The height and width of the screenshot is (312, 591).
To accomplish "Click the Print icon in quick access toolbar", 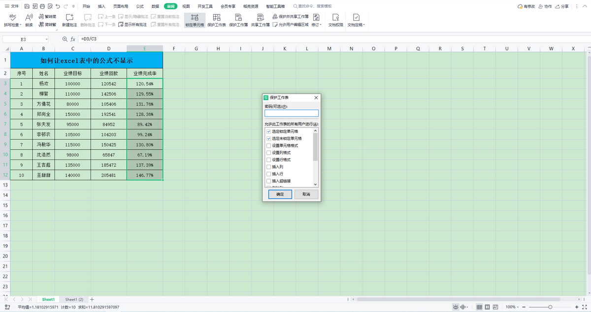I will 42,6.
